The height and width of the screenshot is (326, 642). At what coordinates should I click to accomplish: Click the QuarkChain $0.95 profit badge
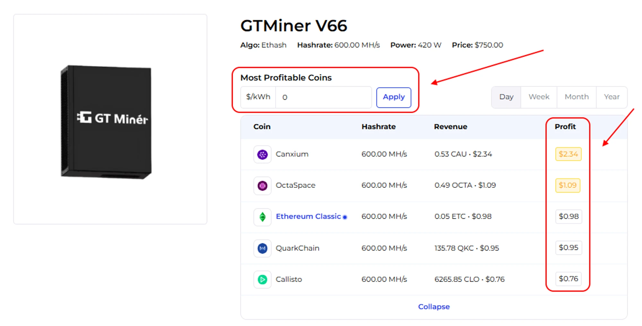pos(568,247)
